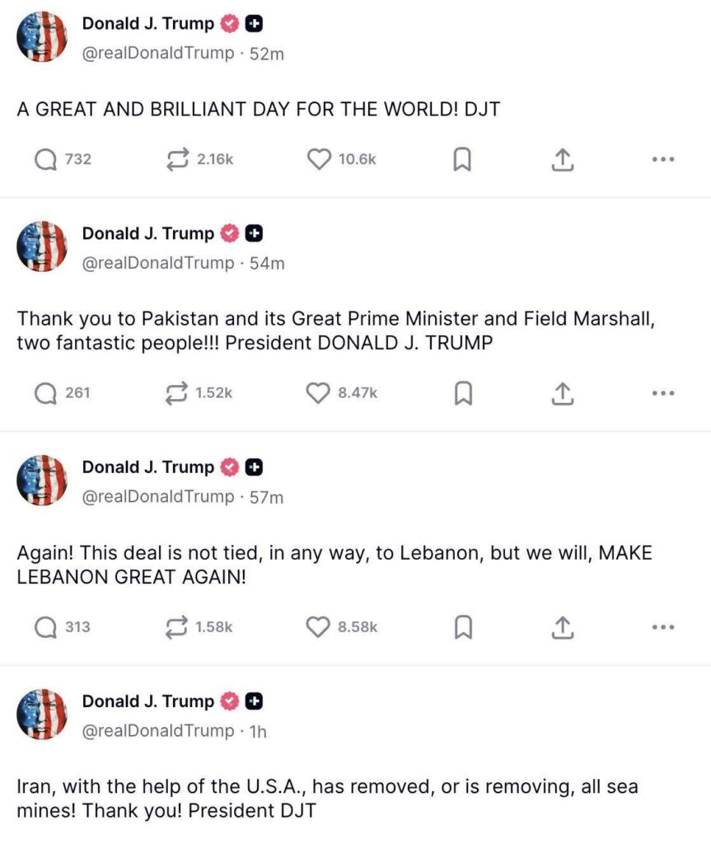
Task: Share the Lebanon deal post
Action: pyautogui.click(x=562, y=627)
